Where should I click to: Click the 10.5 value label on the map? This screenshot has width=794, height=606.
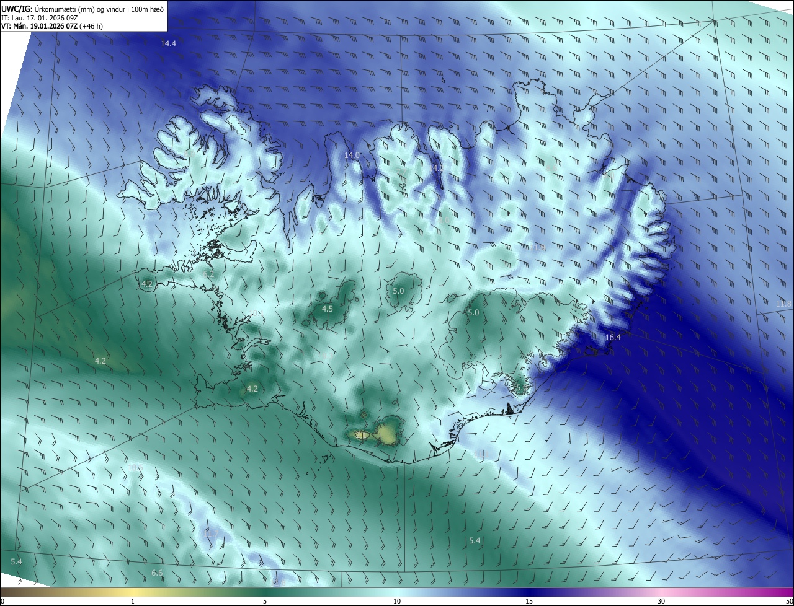click(135, 467)
